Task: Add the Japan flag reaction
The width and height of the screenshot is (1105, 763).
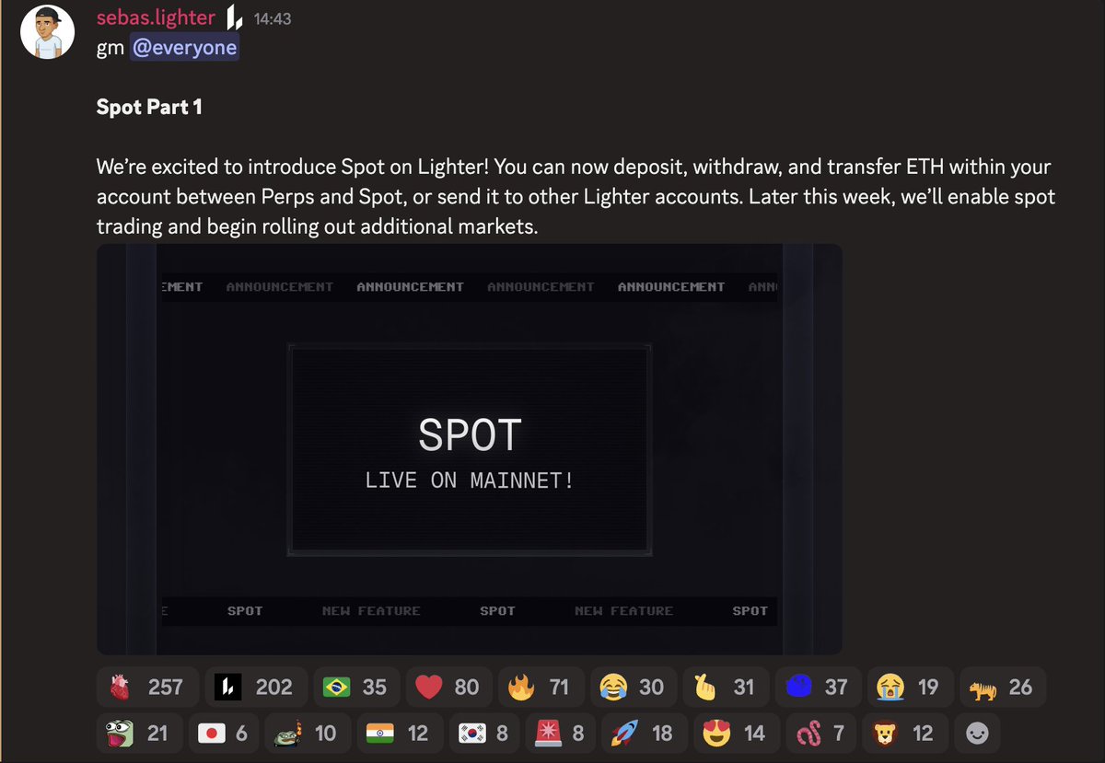Action: point(225,734)
